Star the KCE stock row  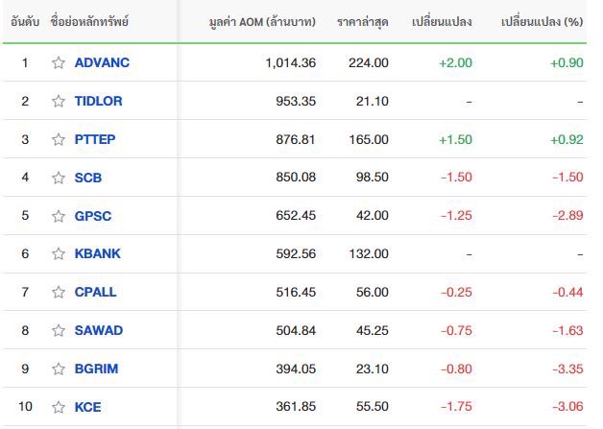click(x=59, y=407)
